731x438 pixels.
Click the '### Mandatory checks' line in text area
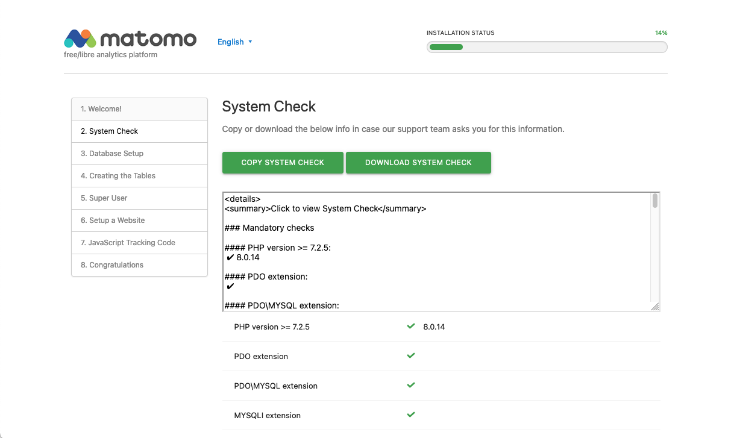(x=269, y=228)
